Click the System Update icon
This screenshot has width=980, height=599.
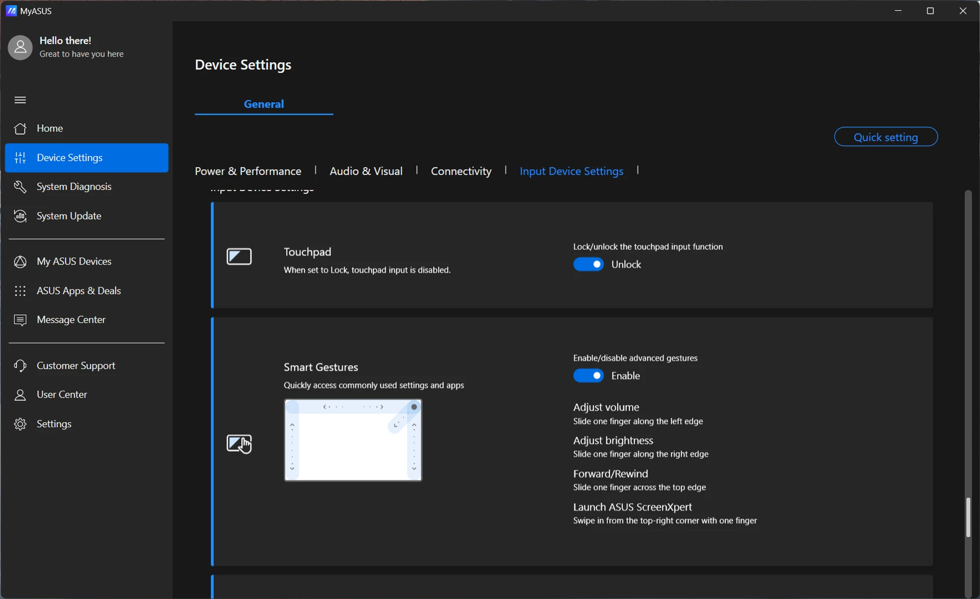(20, 216)
